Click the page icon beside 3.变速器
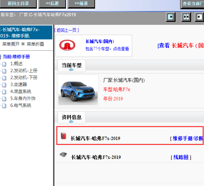The image size is (204, 186). point(4,85)
